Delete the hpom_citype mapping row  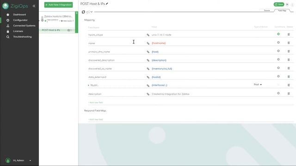(289, 35)
